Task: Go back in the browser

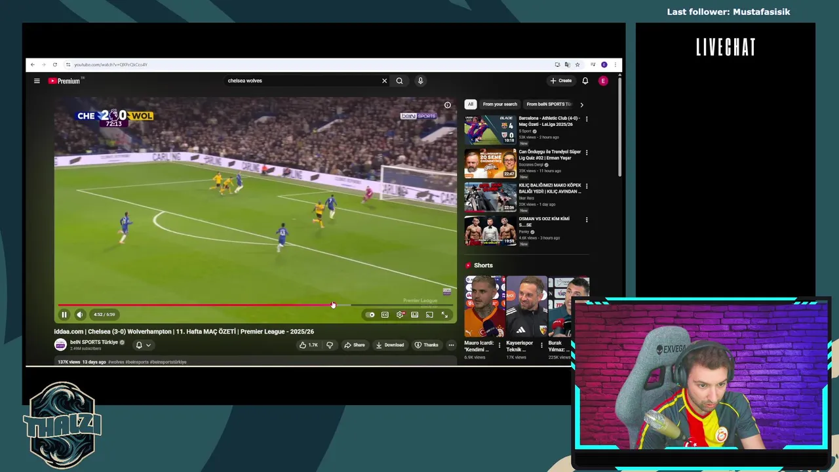Action: [33, 65]
